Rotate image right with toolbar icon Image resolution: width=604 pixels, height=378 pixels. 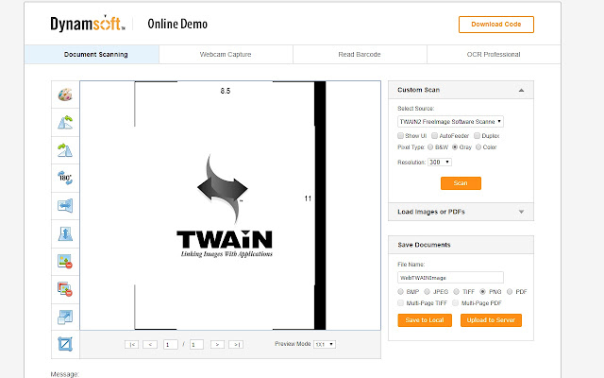click(65, 150)
